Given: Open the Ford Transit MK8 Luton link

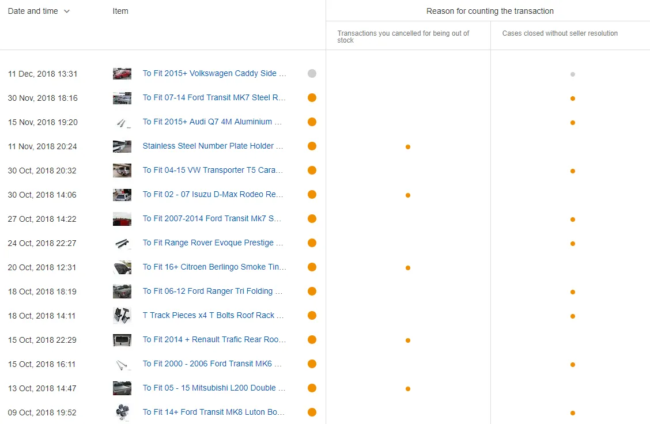Looking at the screenshot, I should pos(213,412).
